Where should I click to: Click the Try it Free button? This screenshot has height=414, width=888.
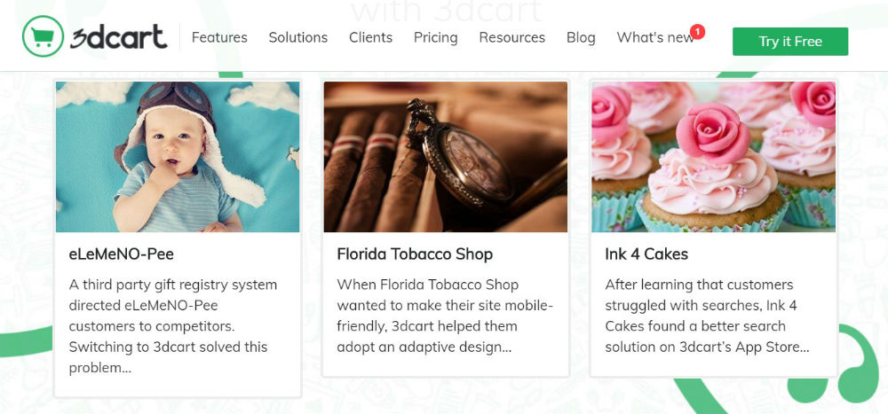[x=790, y=42]
